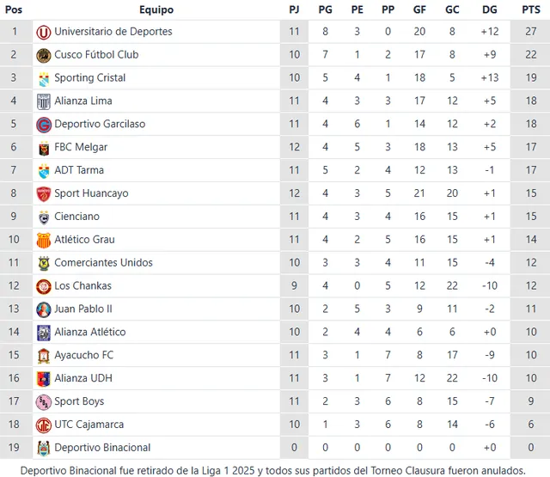The height and width of the screenshot is (477, 550).
Task: Sort table by PTS column header
Action: pyautogui.click(x=530, y=10)
